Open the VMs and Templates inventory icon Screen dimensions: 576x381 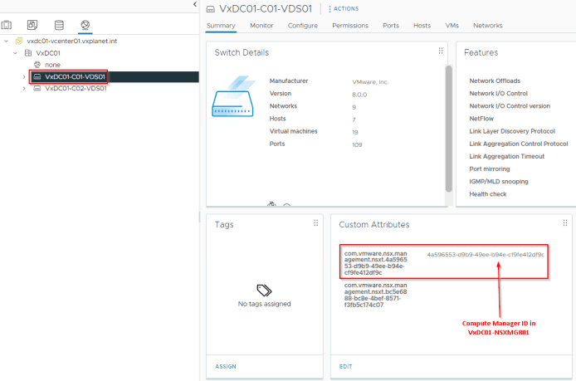(x=32, y=25)
